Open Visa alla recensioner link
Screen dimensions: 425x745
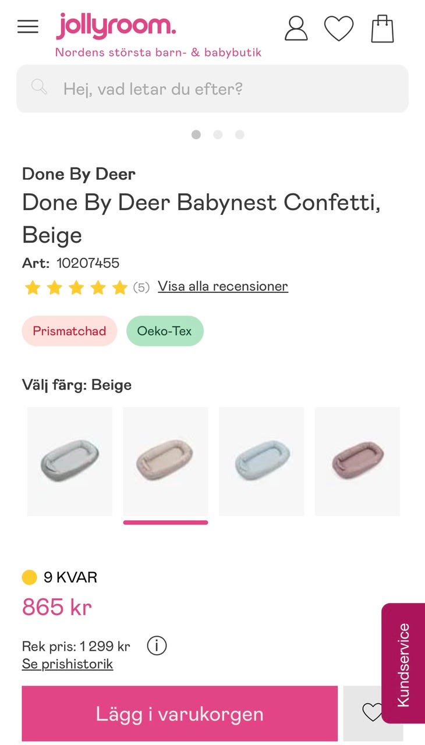[x=223, y=286]
